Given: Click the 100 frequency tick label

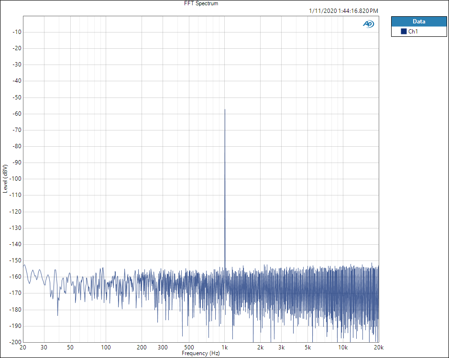Looking at the screenshot, I should 106,347.
